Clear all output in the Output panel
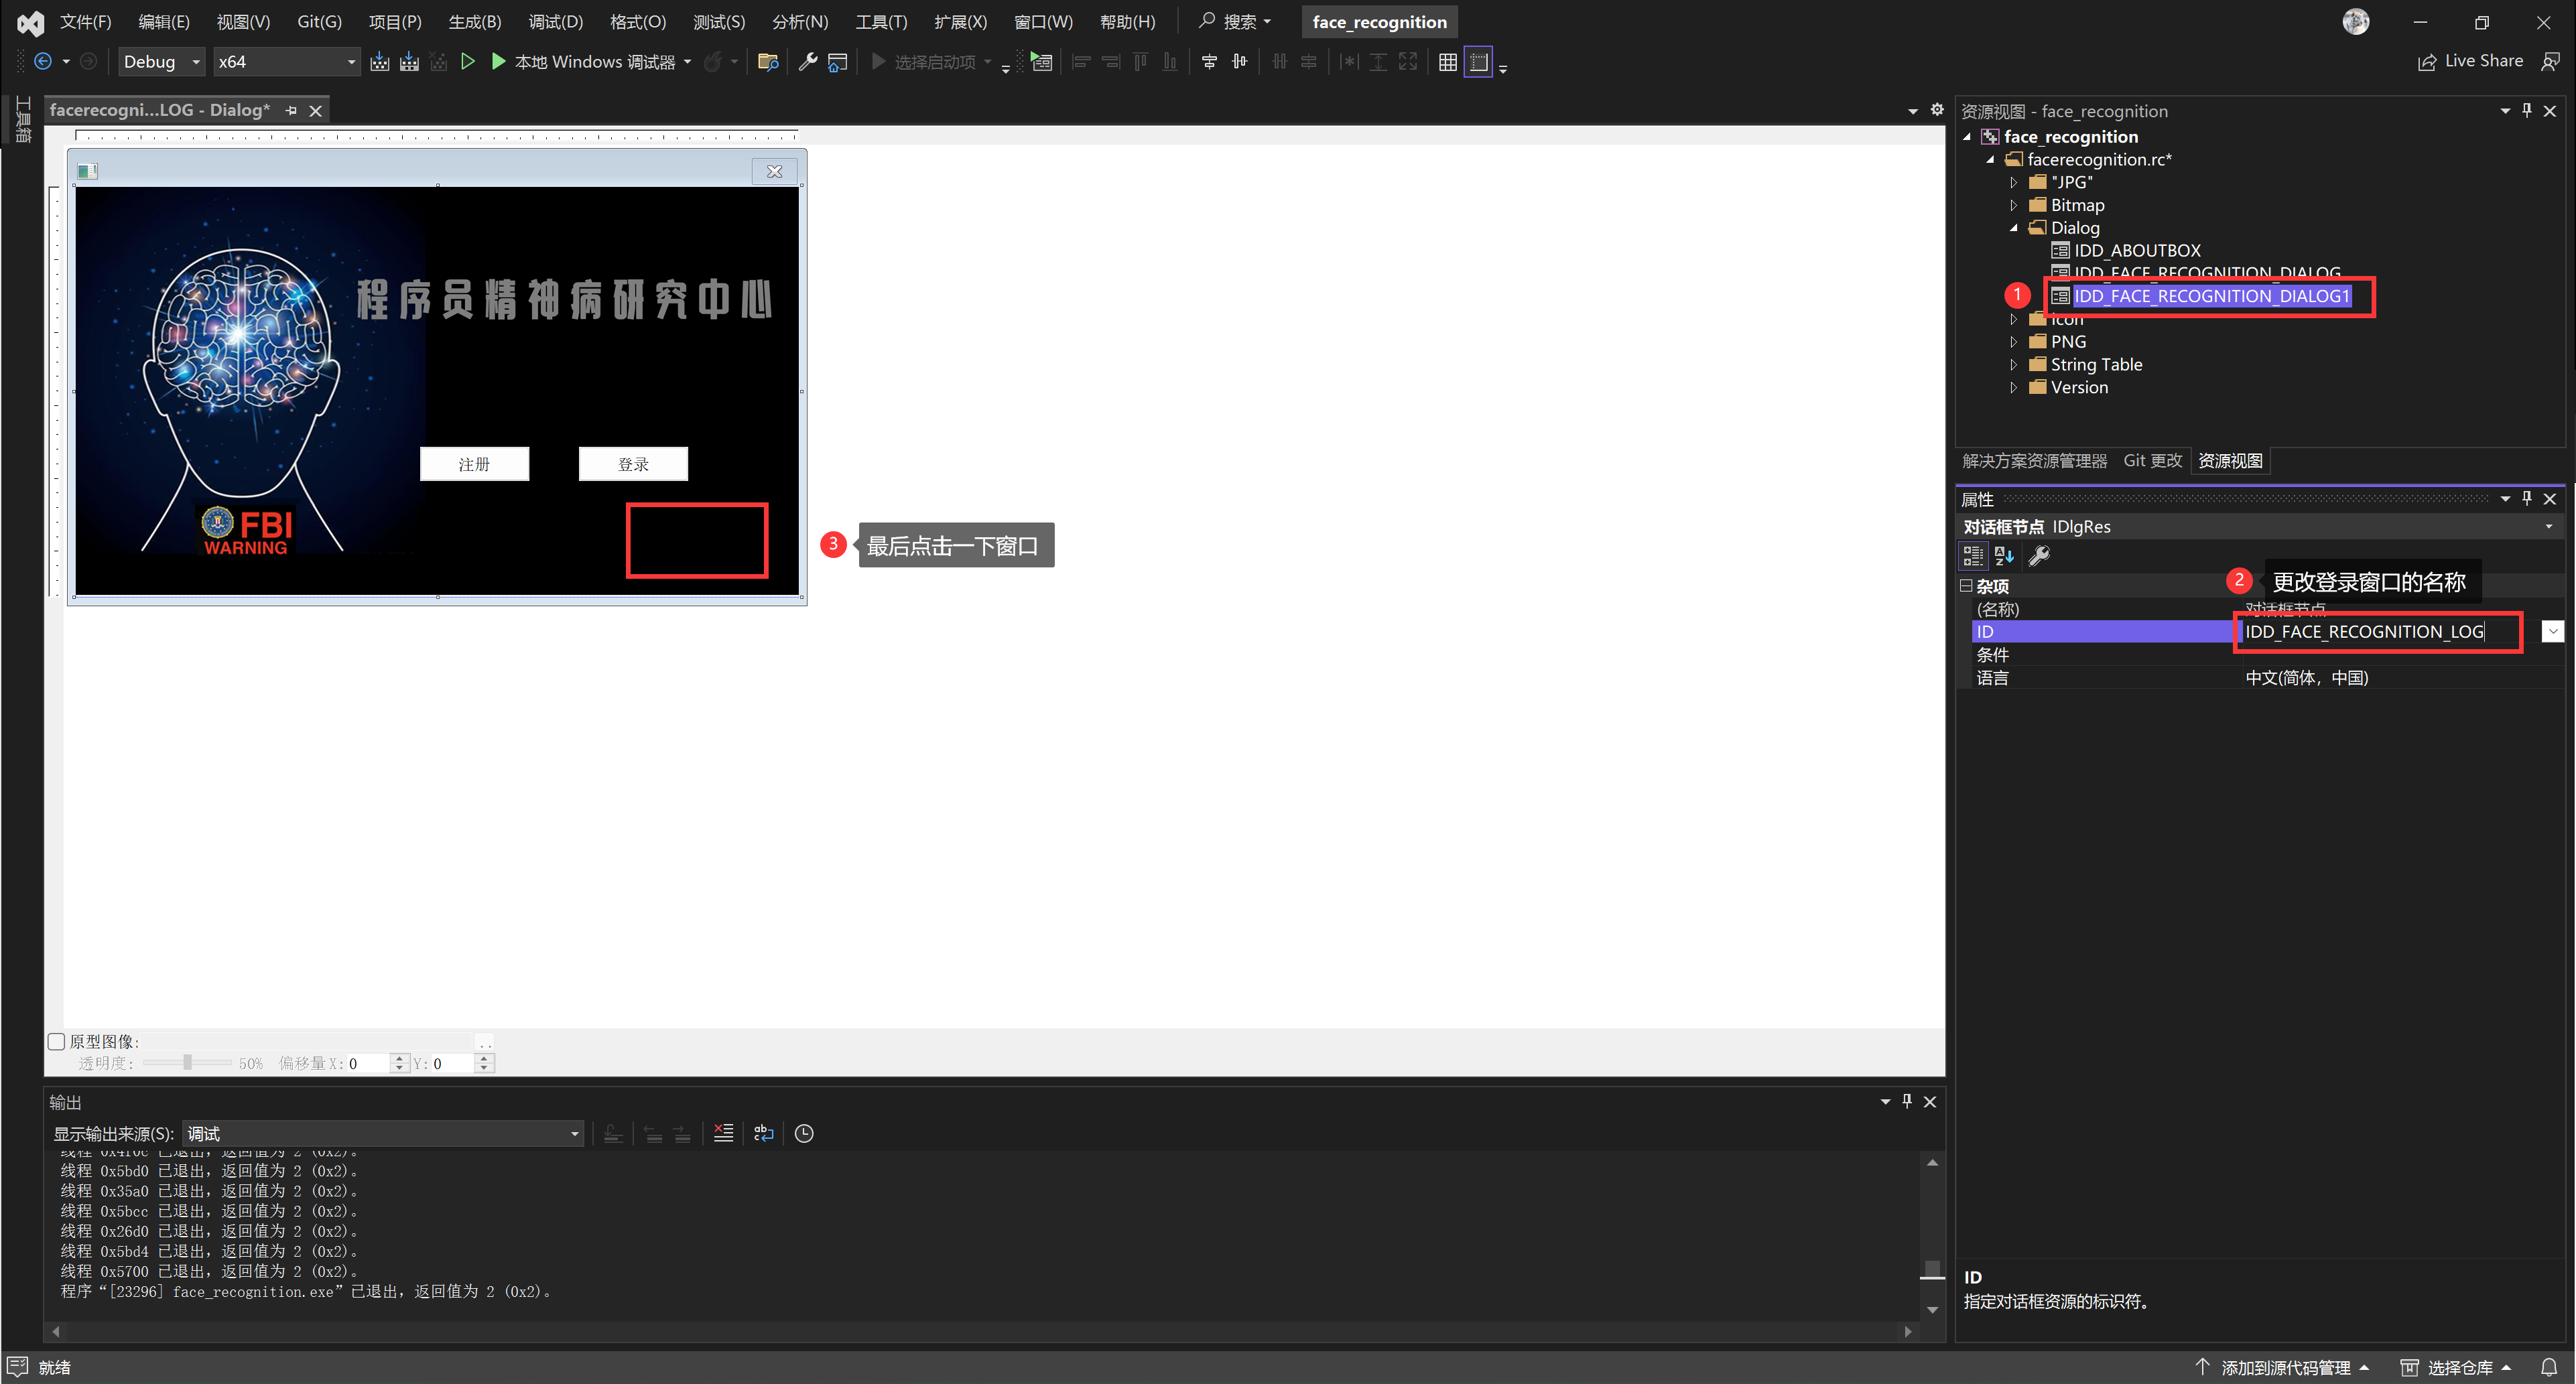Screen dimensions: 2576x1384 [x=723, y=1133]
